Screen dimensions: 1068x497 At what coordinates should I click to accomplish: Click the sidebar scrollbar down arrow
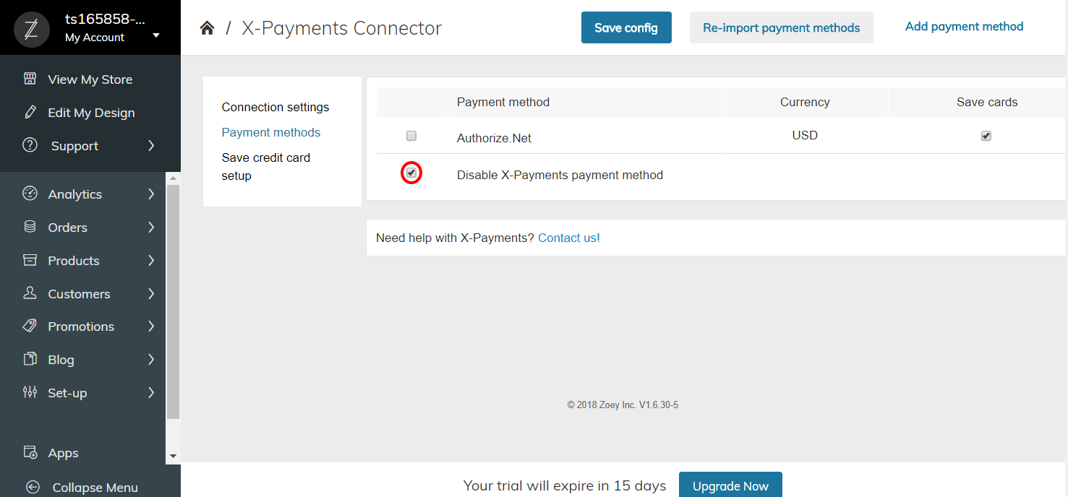coord(172,457)
